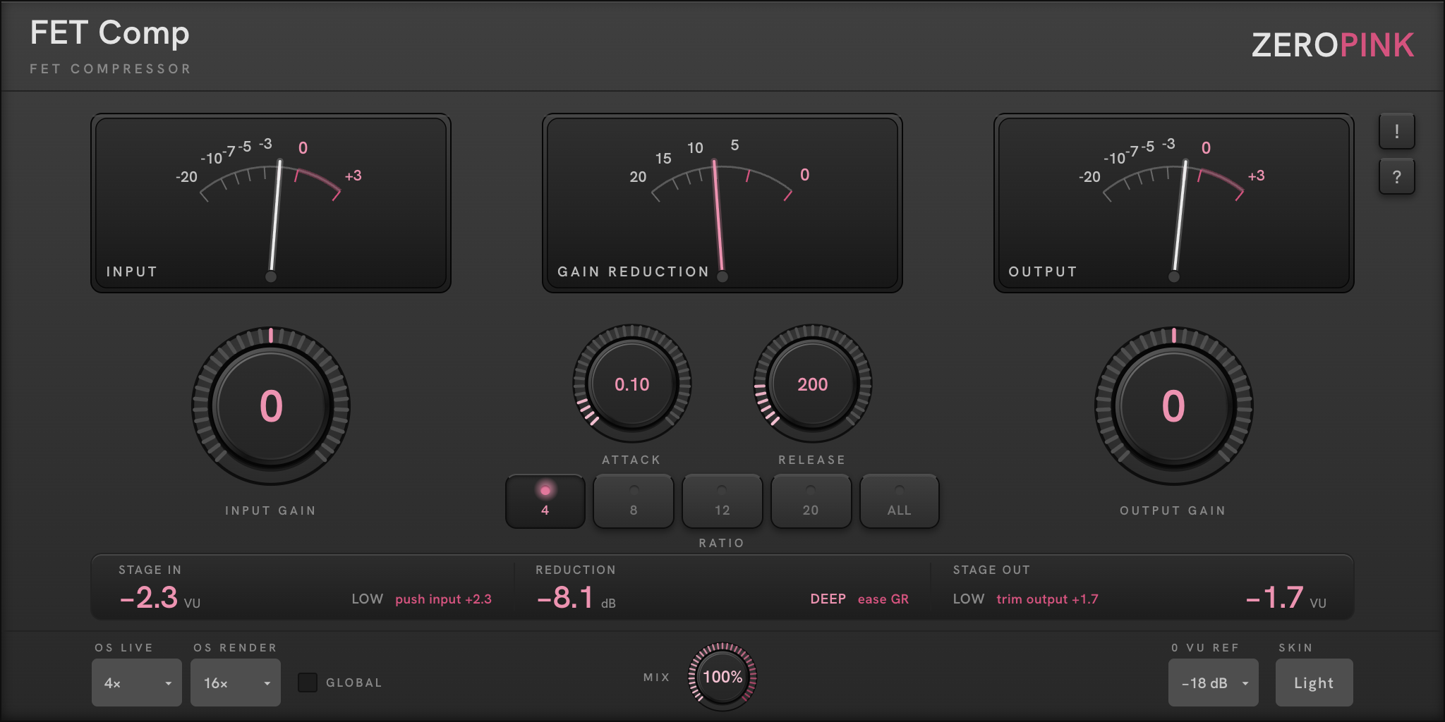1445x722 pixels.
Task: Click the 'trim output +1.7' hint
Action: (1048, 599)
